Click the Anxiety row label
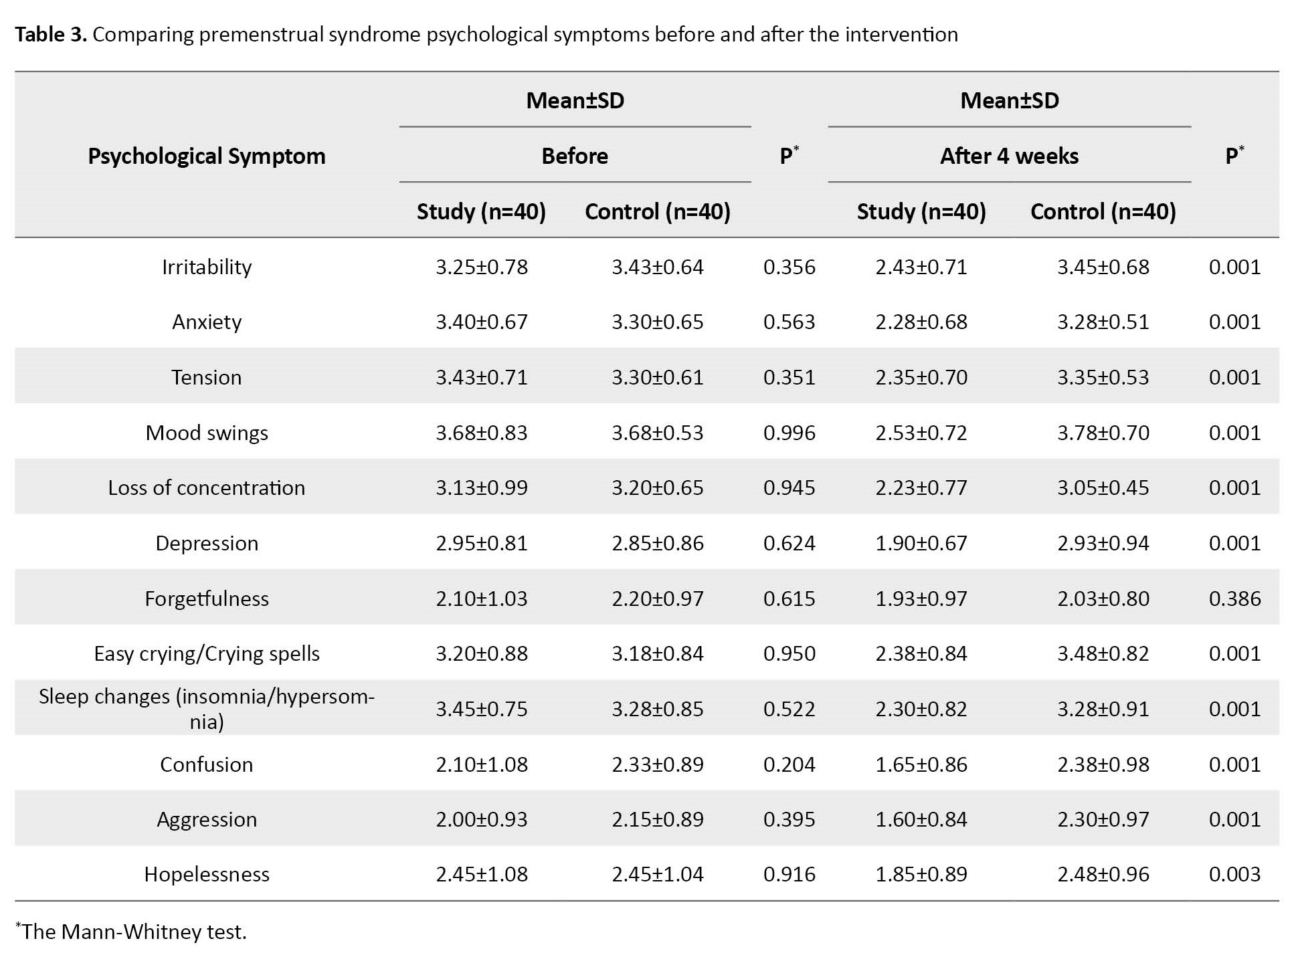Image resolution: width=1300 pixels, height=955 pixels. point(207,322)
